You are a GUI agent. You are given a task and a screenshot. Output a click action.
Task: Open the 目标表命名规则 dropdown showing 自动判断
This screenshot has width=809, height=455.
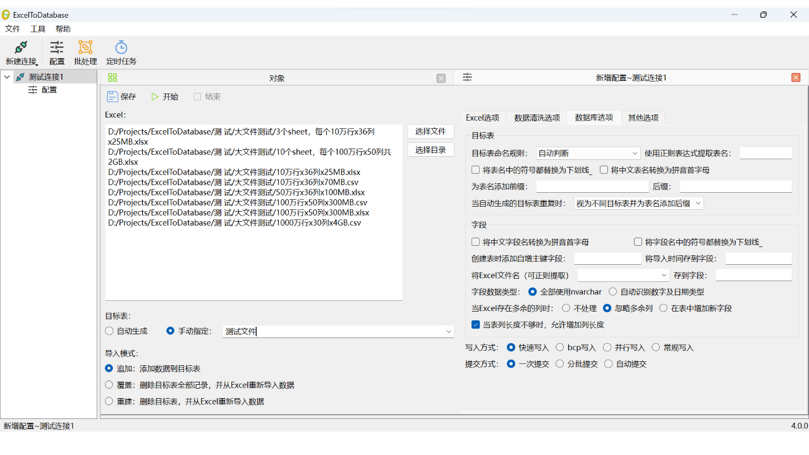coord(588,153)
